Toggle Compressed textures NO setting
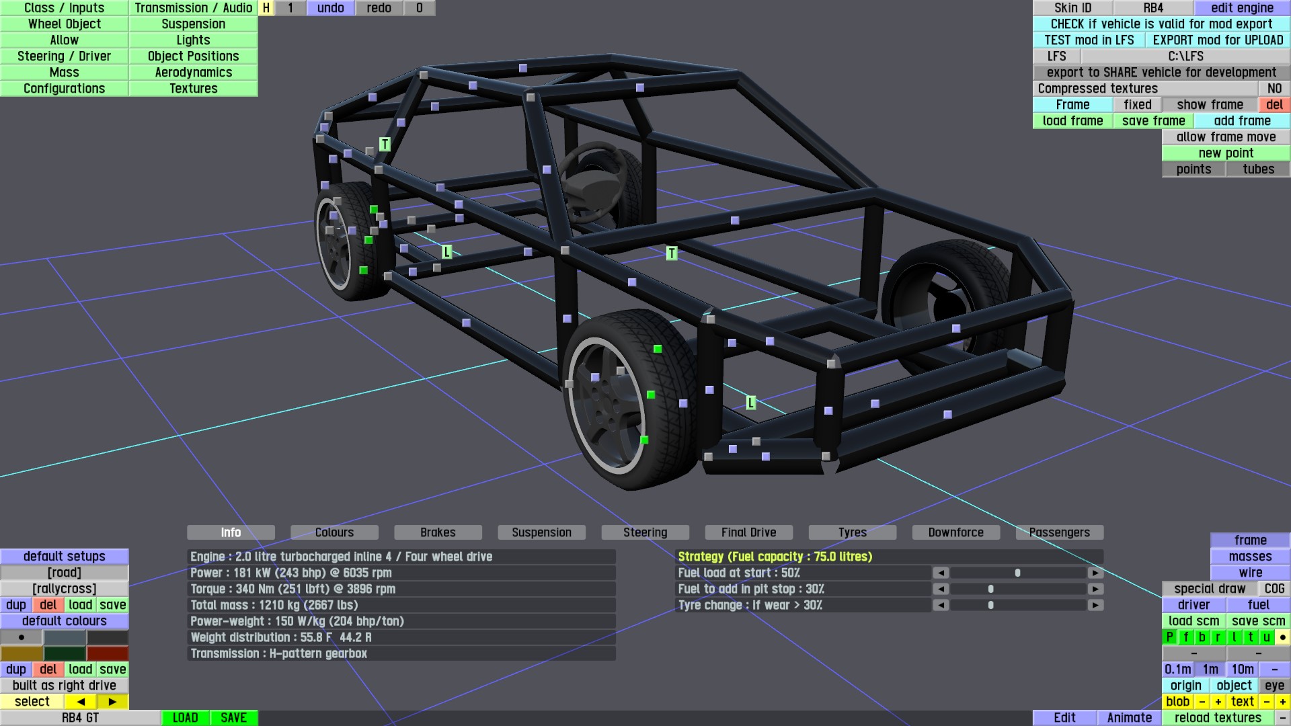This screenshot has width=1291, height=726. (x=1274, y=89)
